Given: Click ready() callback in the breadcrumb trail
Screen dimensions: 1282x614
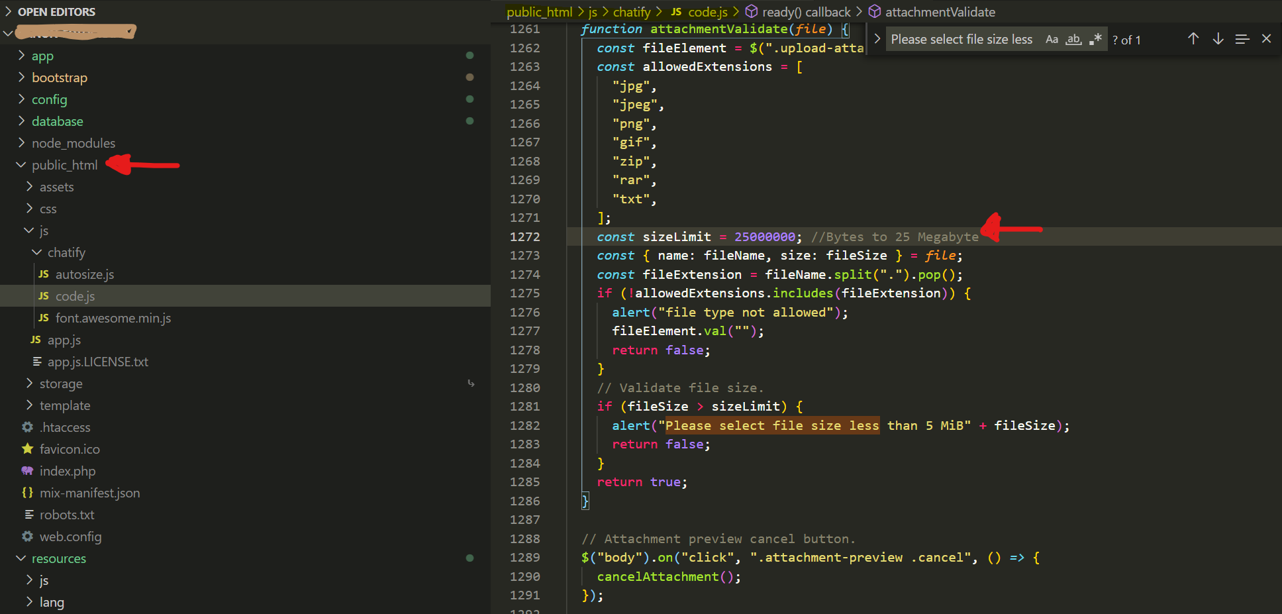Looking at the screenshot, I should pos(807,11).
